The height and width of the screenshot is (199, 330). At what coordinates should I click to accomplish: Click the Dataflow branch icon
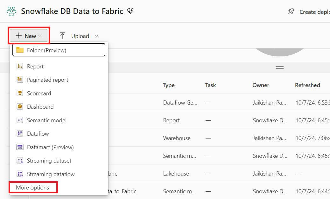(20, 133)
